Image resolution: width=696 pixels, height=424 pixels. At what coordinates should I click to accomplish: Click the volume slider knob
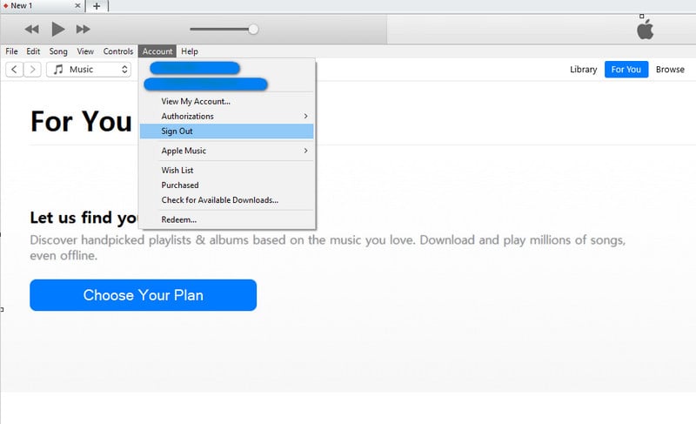253,30
